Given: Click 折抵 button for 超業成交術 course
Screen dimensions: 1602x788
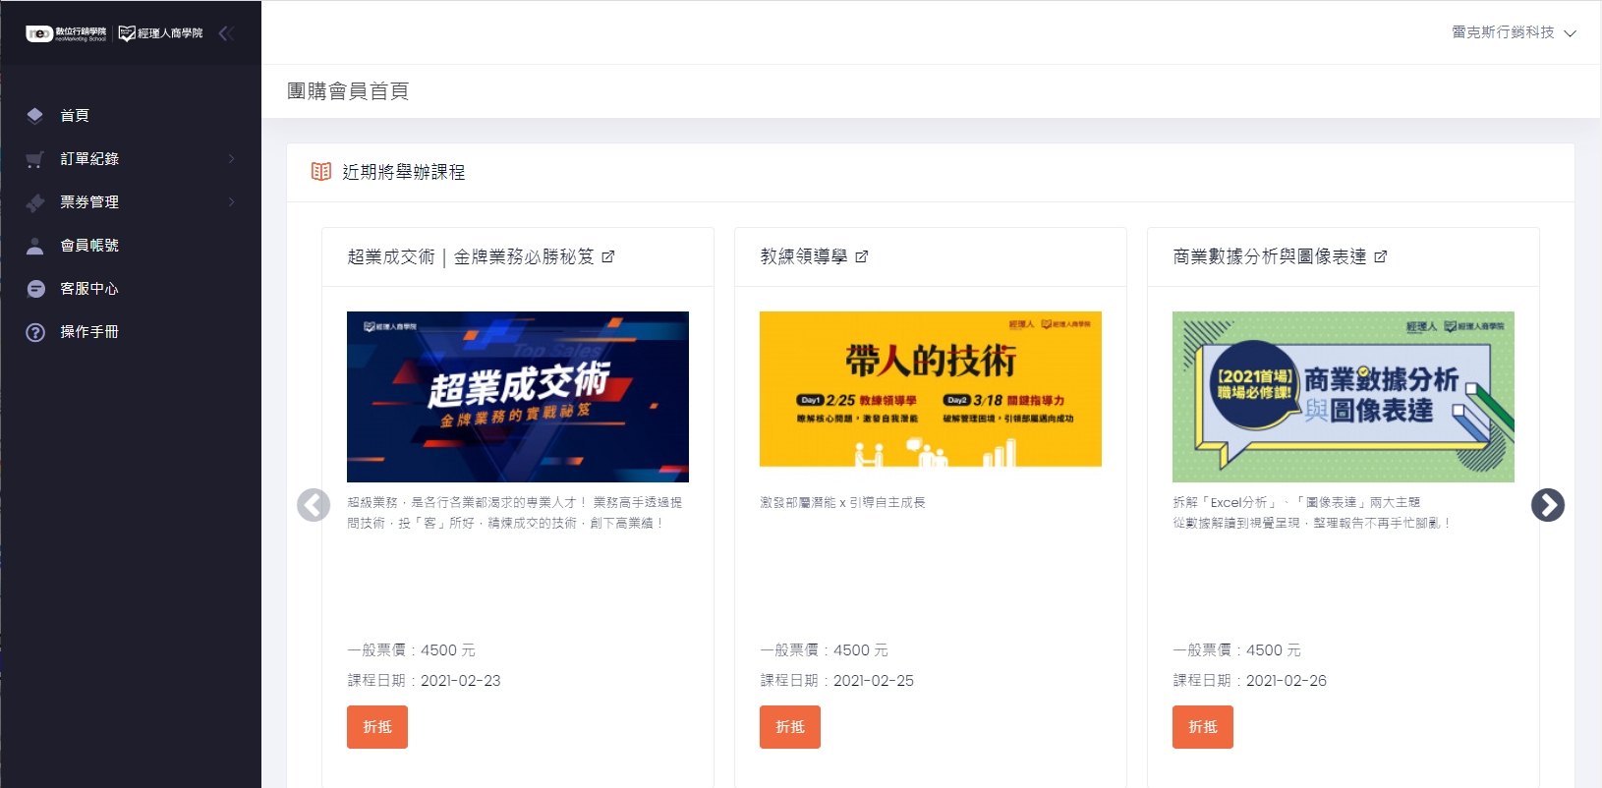Looking at the screenshot, I should [377, 727].
